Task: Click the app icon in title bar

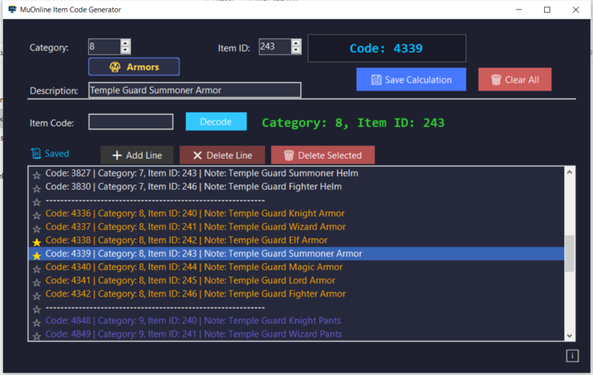Action: [13, 10]
